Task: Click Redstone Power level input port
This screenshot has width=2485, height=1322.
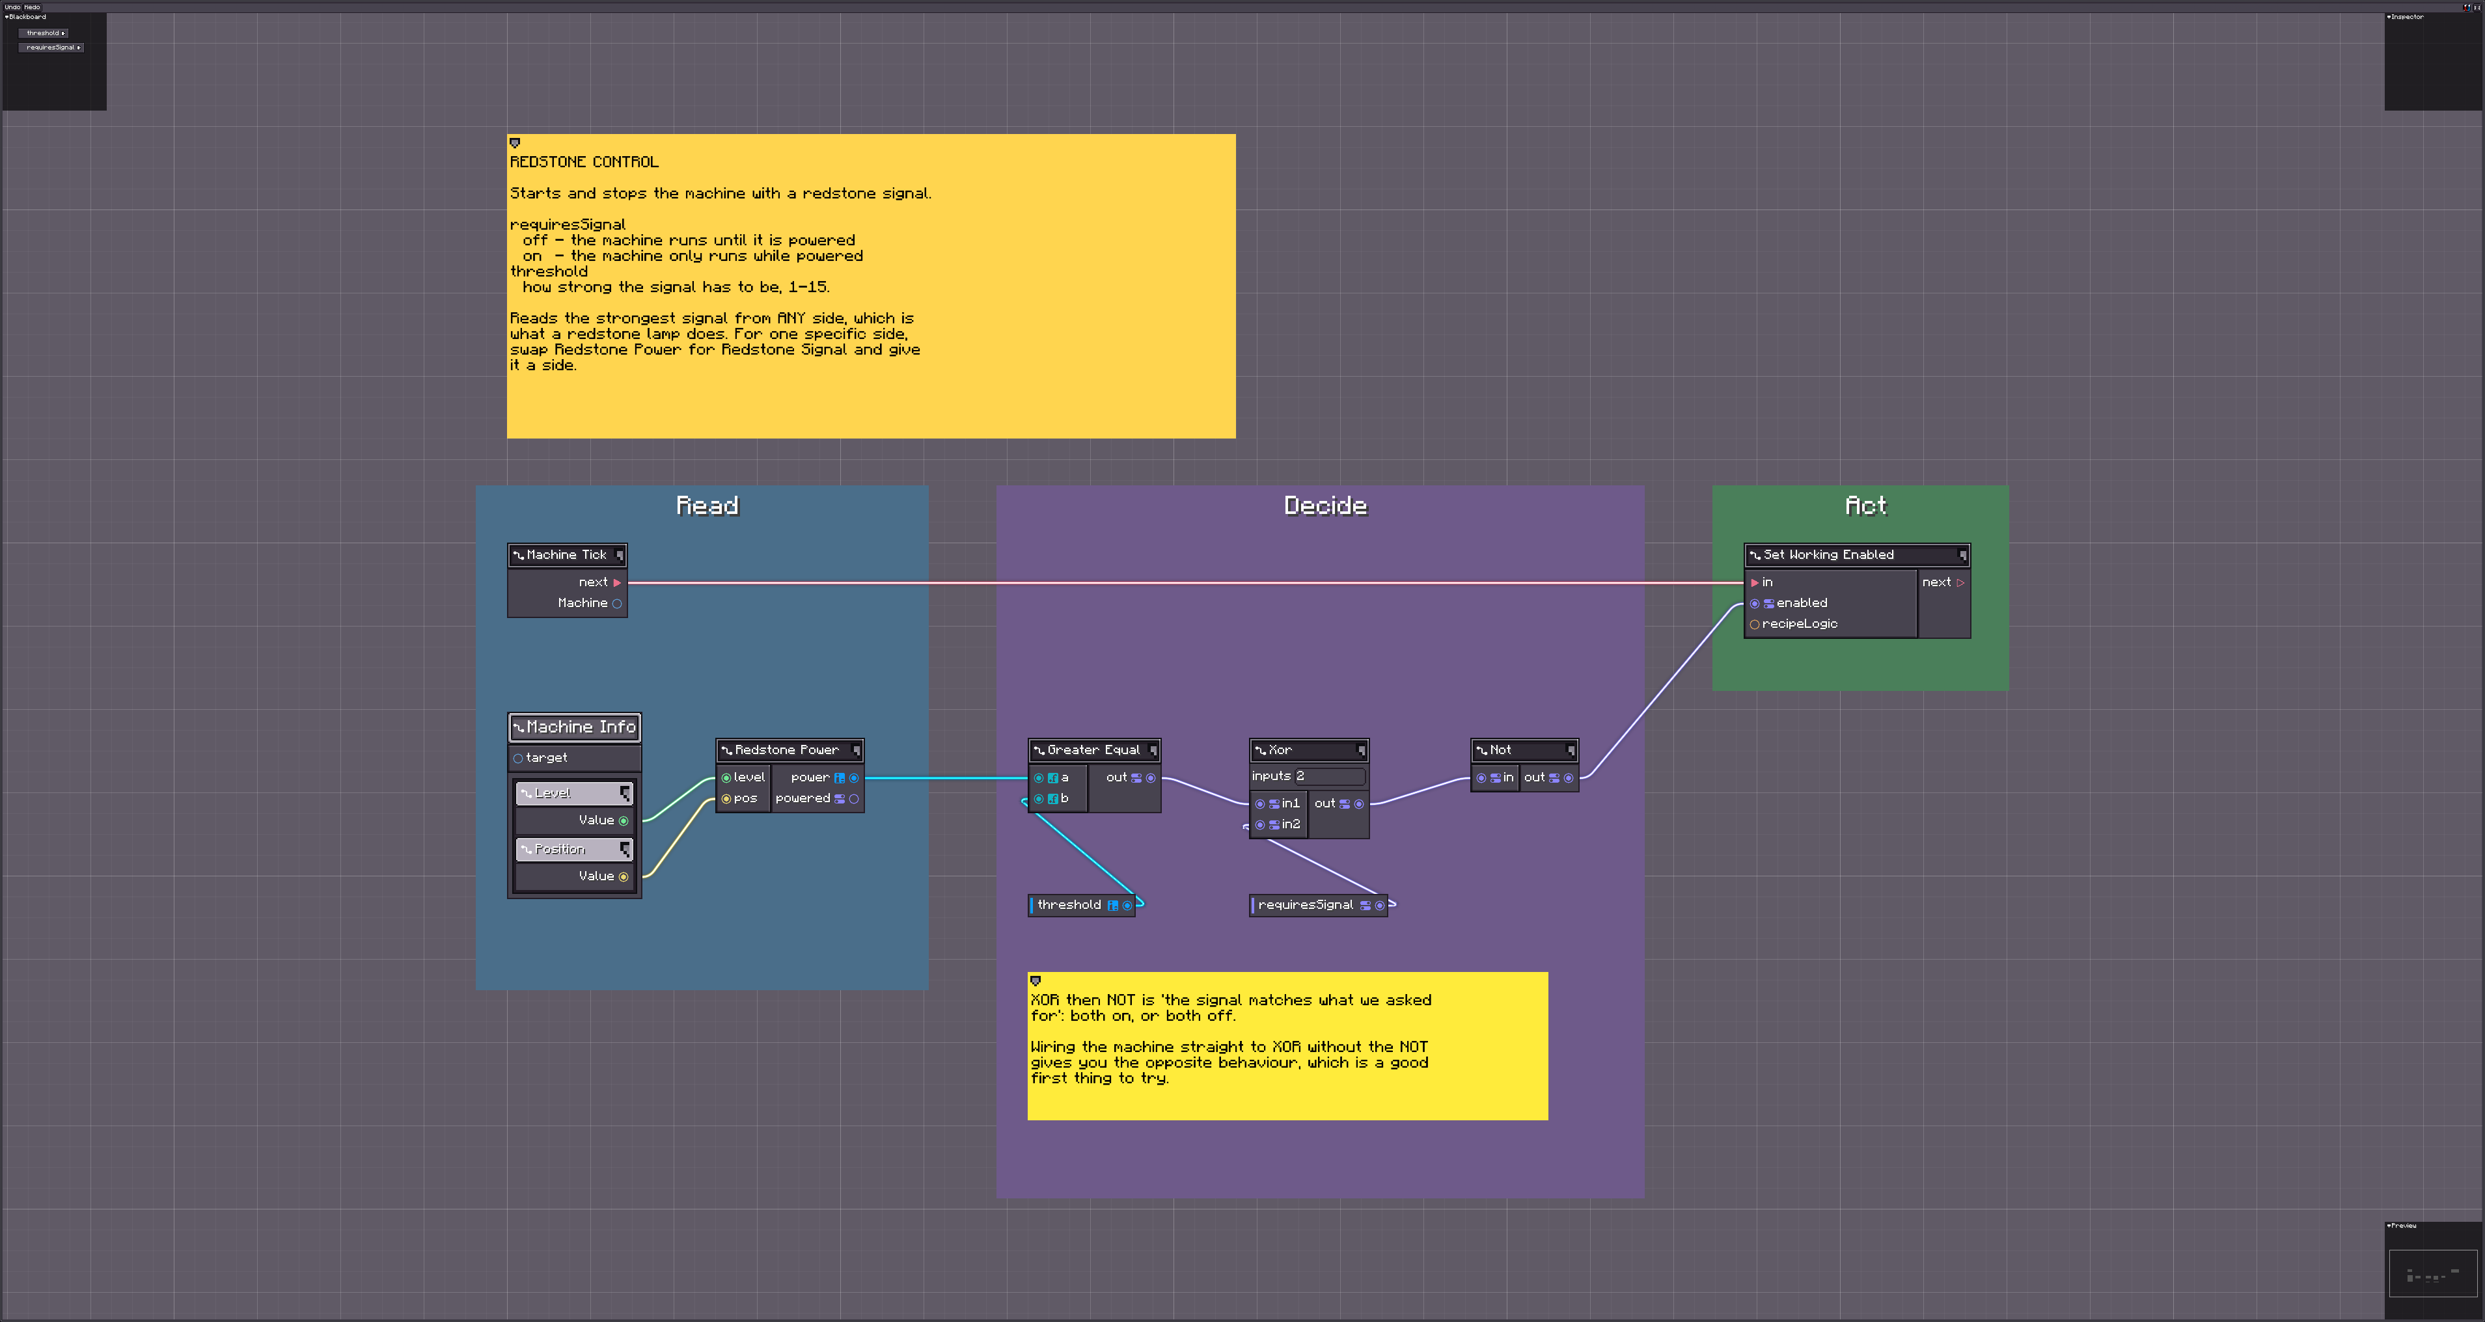Action: point(726,778)
